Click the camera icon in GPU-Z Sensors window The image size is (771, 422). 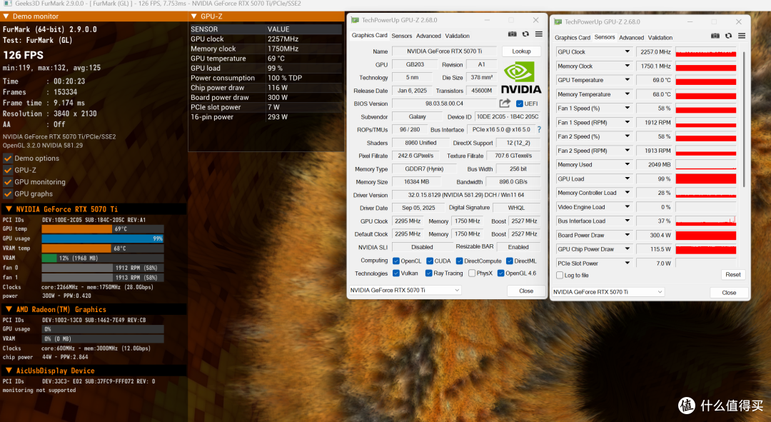pos(715,36)
